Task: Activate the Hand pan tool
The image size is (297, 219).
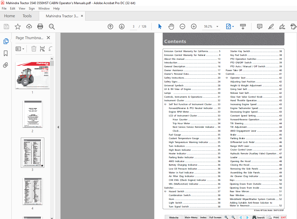Action: [171, 27]
